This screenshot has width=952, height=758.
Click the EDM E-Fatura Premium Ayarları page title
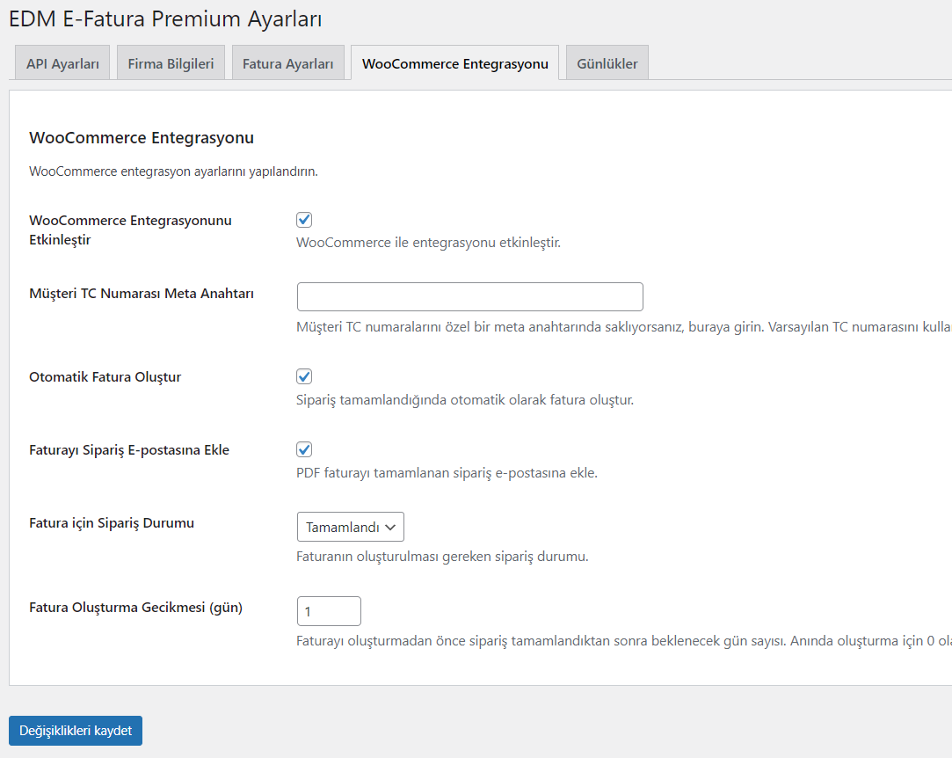click(165, 18)
